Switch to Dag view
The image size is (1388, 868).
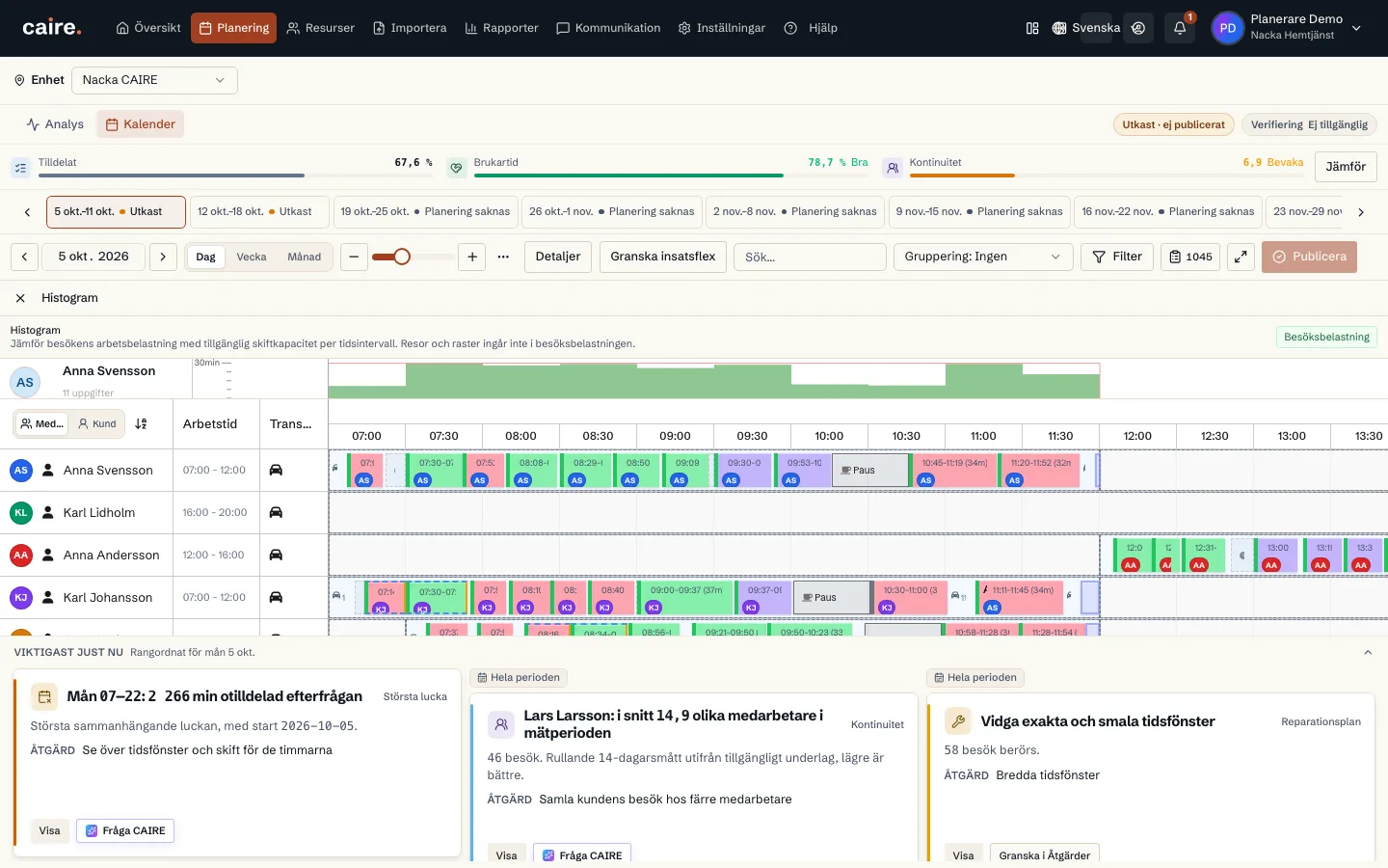(205, 257)
